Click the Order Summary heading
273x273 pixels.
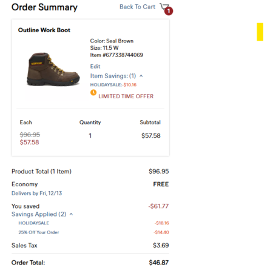point(44,7)
